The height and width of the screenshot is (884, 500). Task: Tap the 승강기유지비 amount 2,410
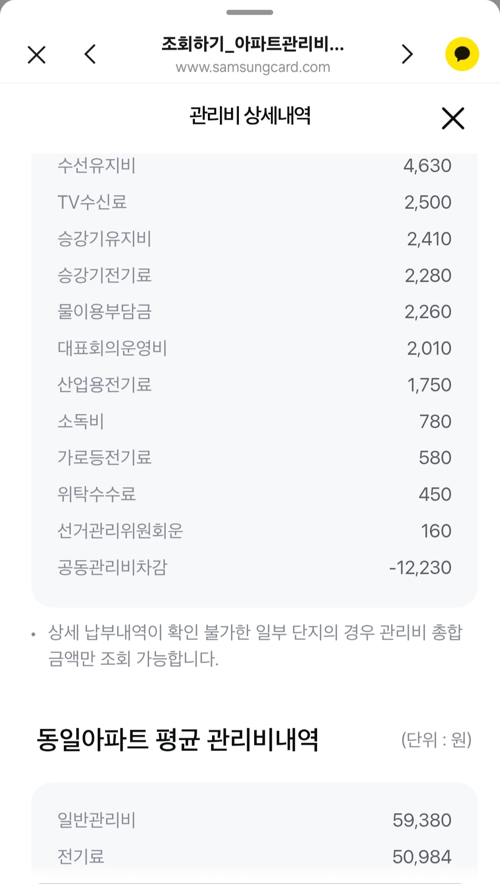[429, 239]
